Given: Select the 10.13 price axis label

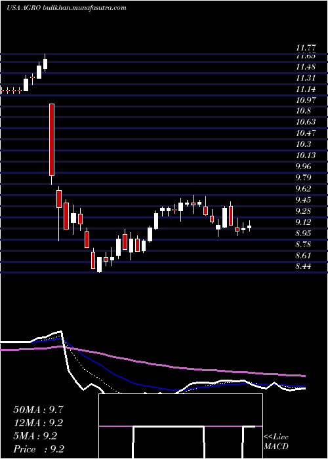Looking at the screenshot, I should coord(306,155).
